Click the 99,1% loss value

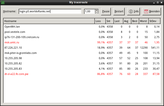(x=101, y=42)
